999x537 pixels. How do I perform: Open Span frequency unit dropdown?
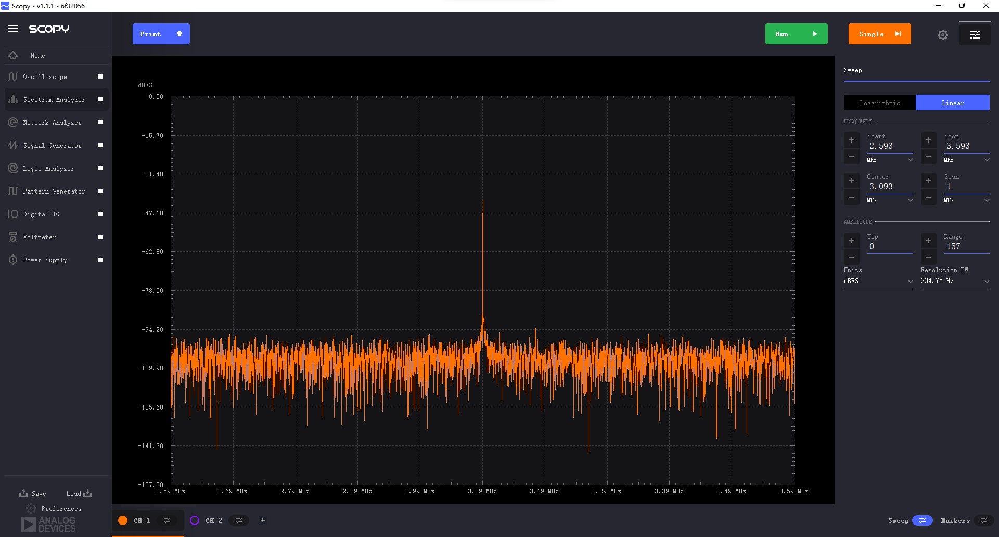(967, 200)
